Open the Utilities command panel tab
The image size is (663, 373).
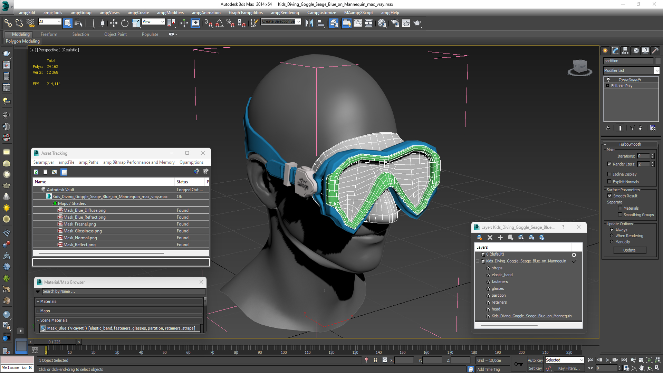point(655,50)
